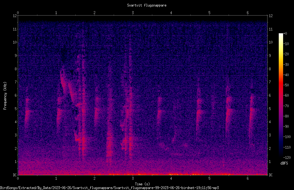Click '9' on left frequency axis
The image size is (294, 190).
pos(16,56)
